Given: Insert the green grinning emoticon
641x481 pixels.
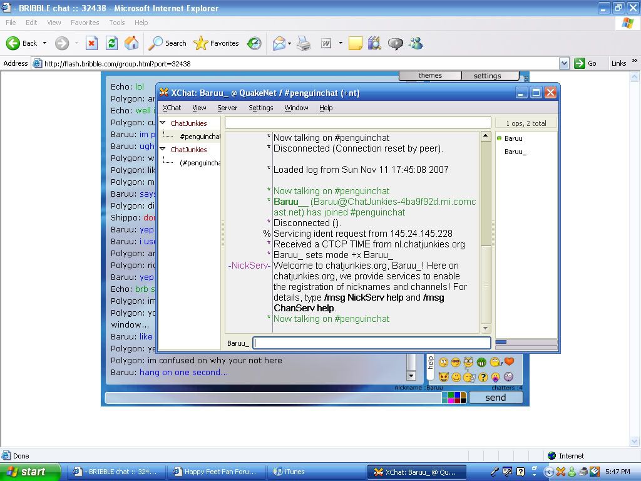Looking at the screenshot, I should pyautogui.click(x=482, y=362).
